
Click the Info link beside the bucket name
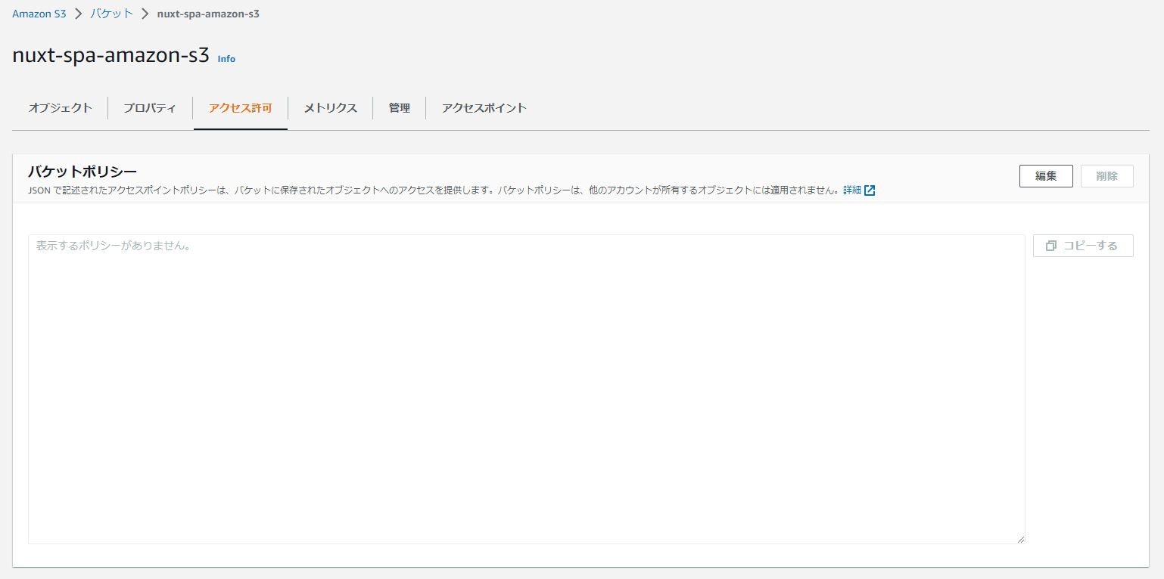point(226,58)
